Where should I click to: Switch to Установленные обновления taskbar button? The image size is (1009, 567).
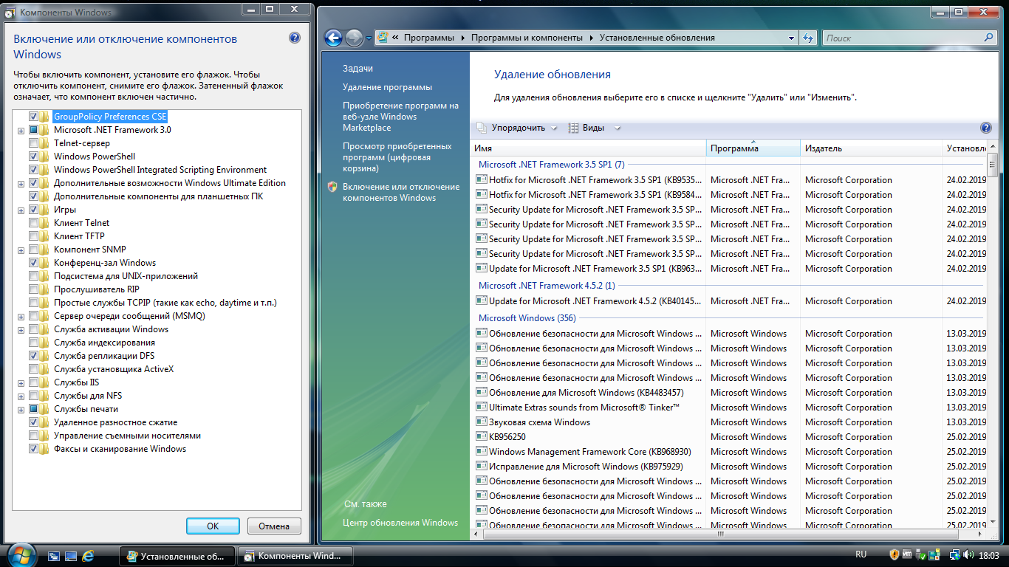pos(177,556)
